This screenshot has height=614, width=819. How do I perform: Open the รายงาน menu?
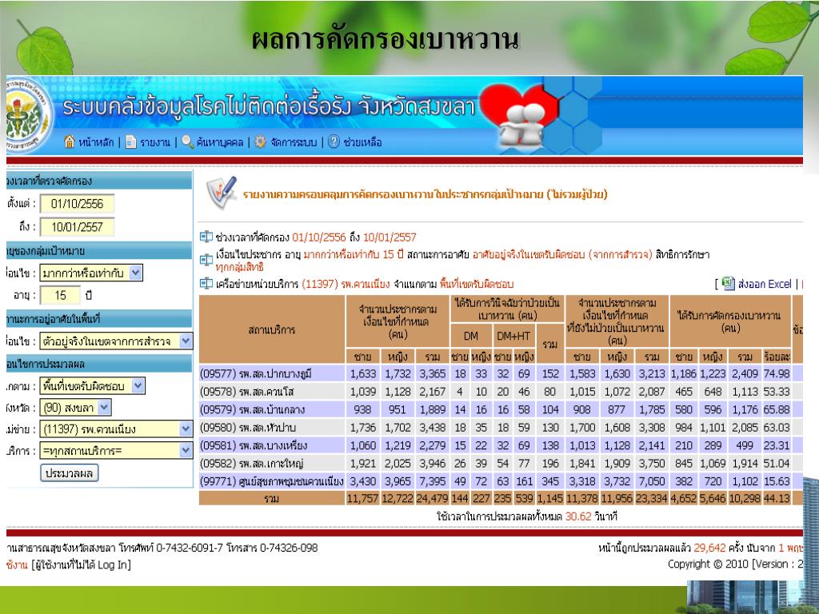[155, 142]
